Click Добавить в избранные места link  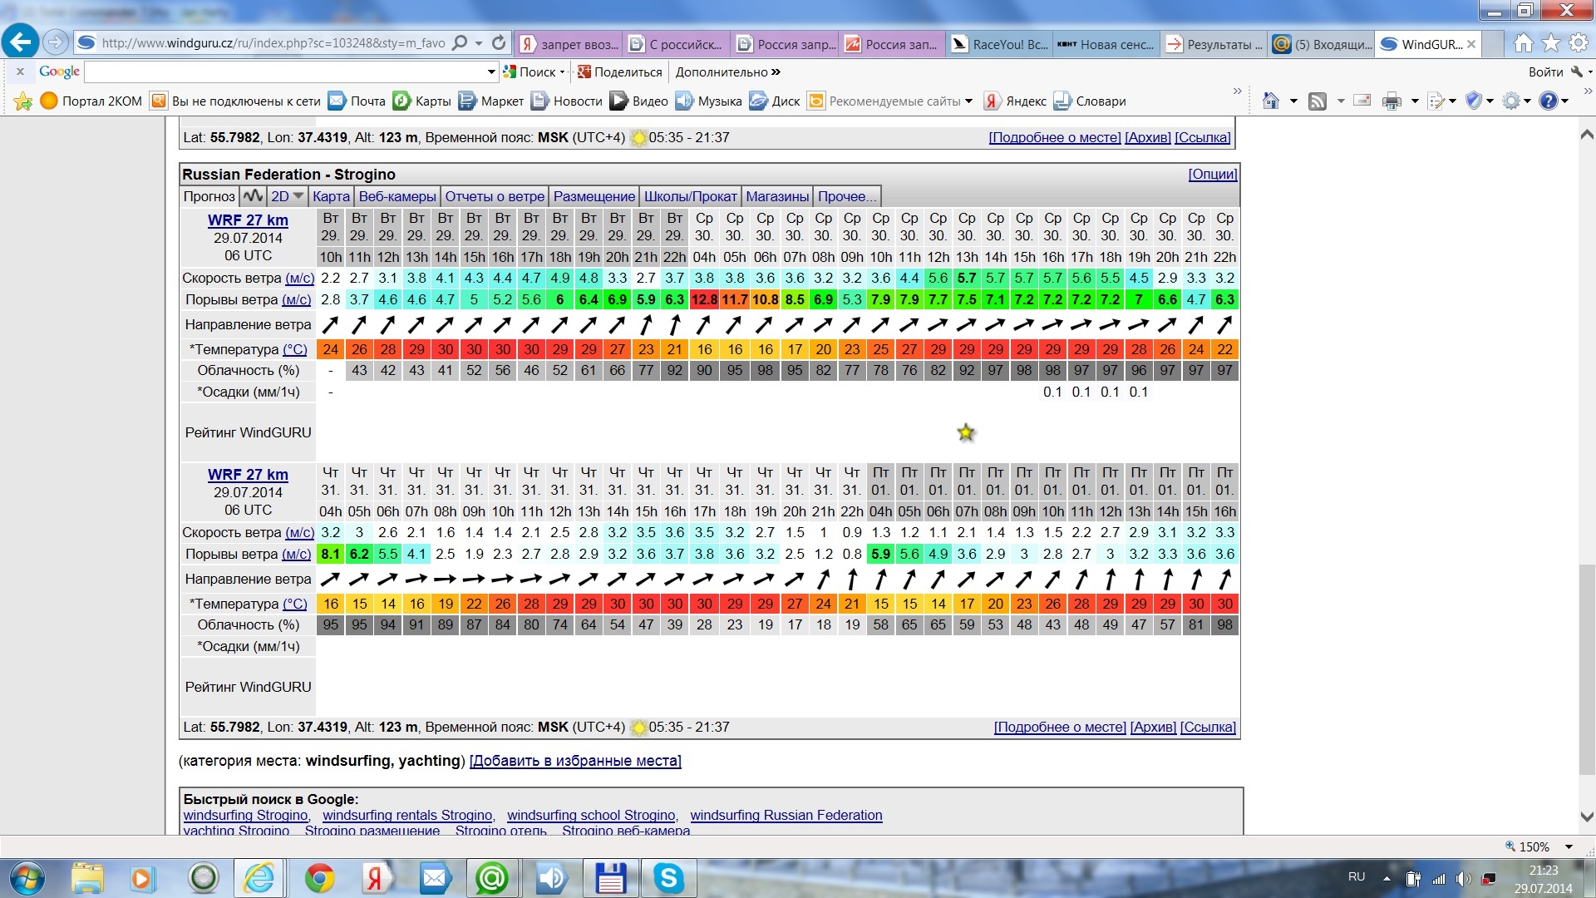[x=575, y=761]
